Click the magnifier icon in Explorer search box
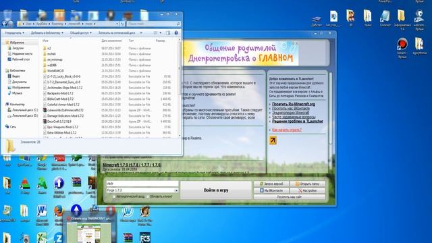 pos(178,24)
